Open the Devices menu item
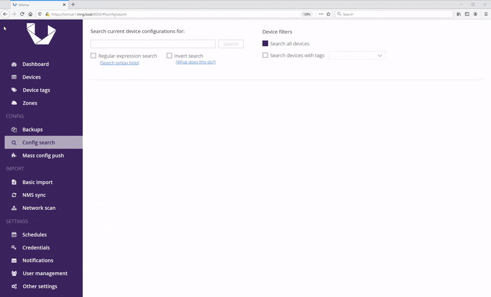The width and height of the screenshot is (491, 297). coord(31,77)
